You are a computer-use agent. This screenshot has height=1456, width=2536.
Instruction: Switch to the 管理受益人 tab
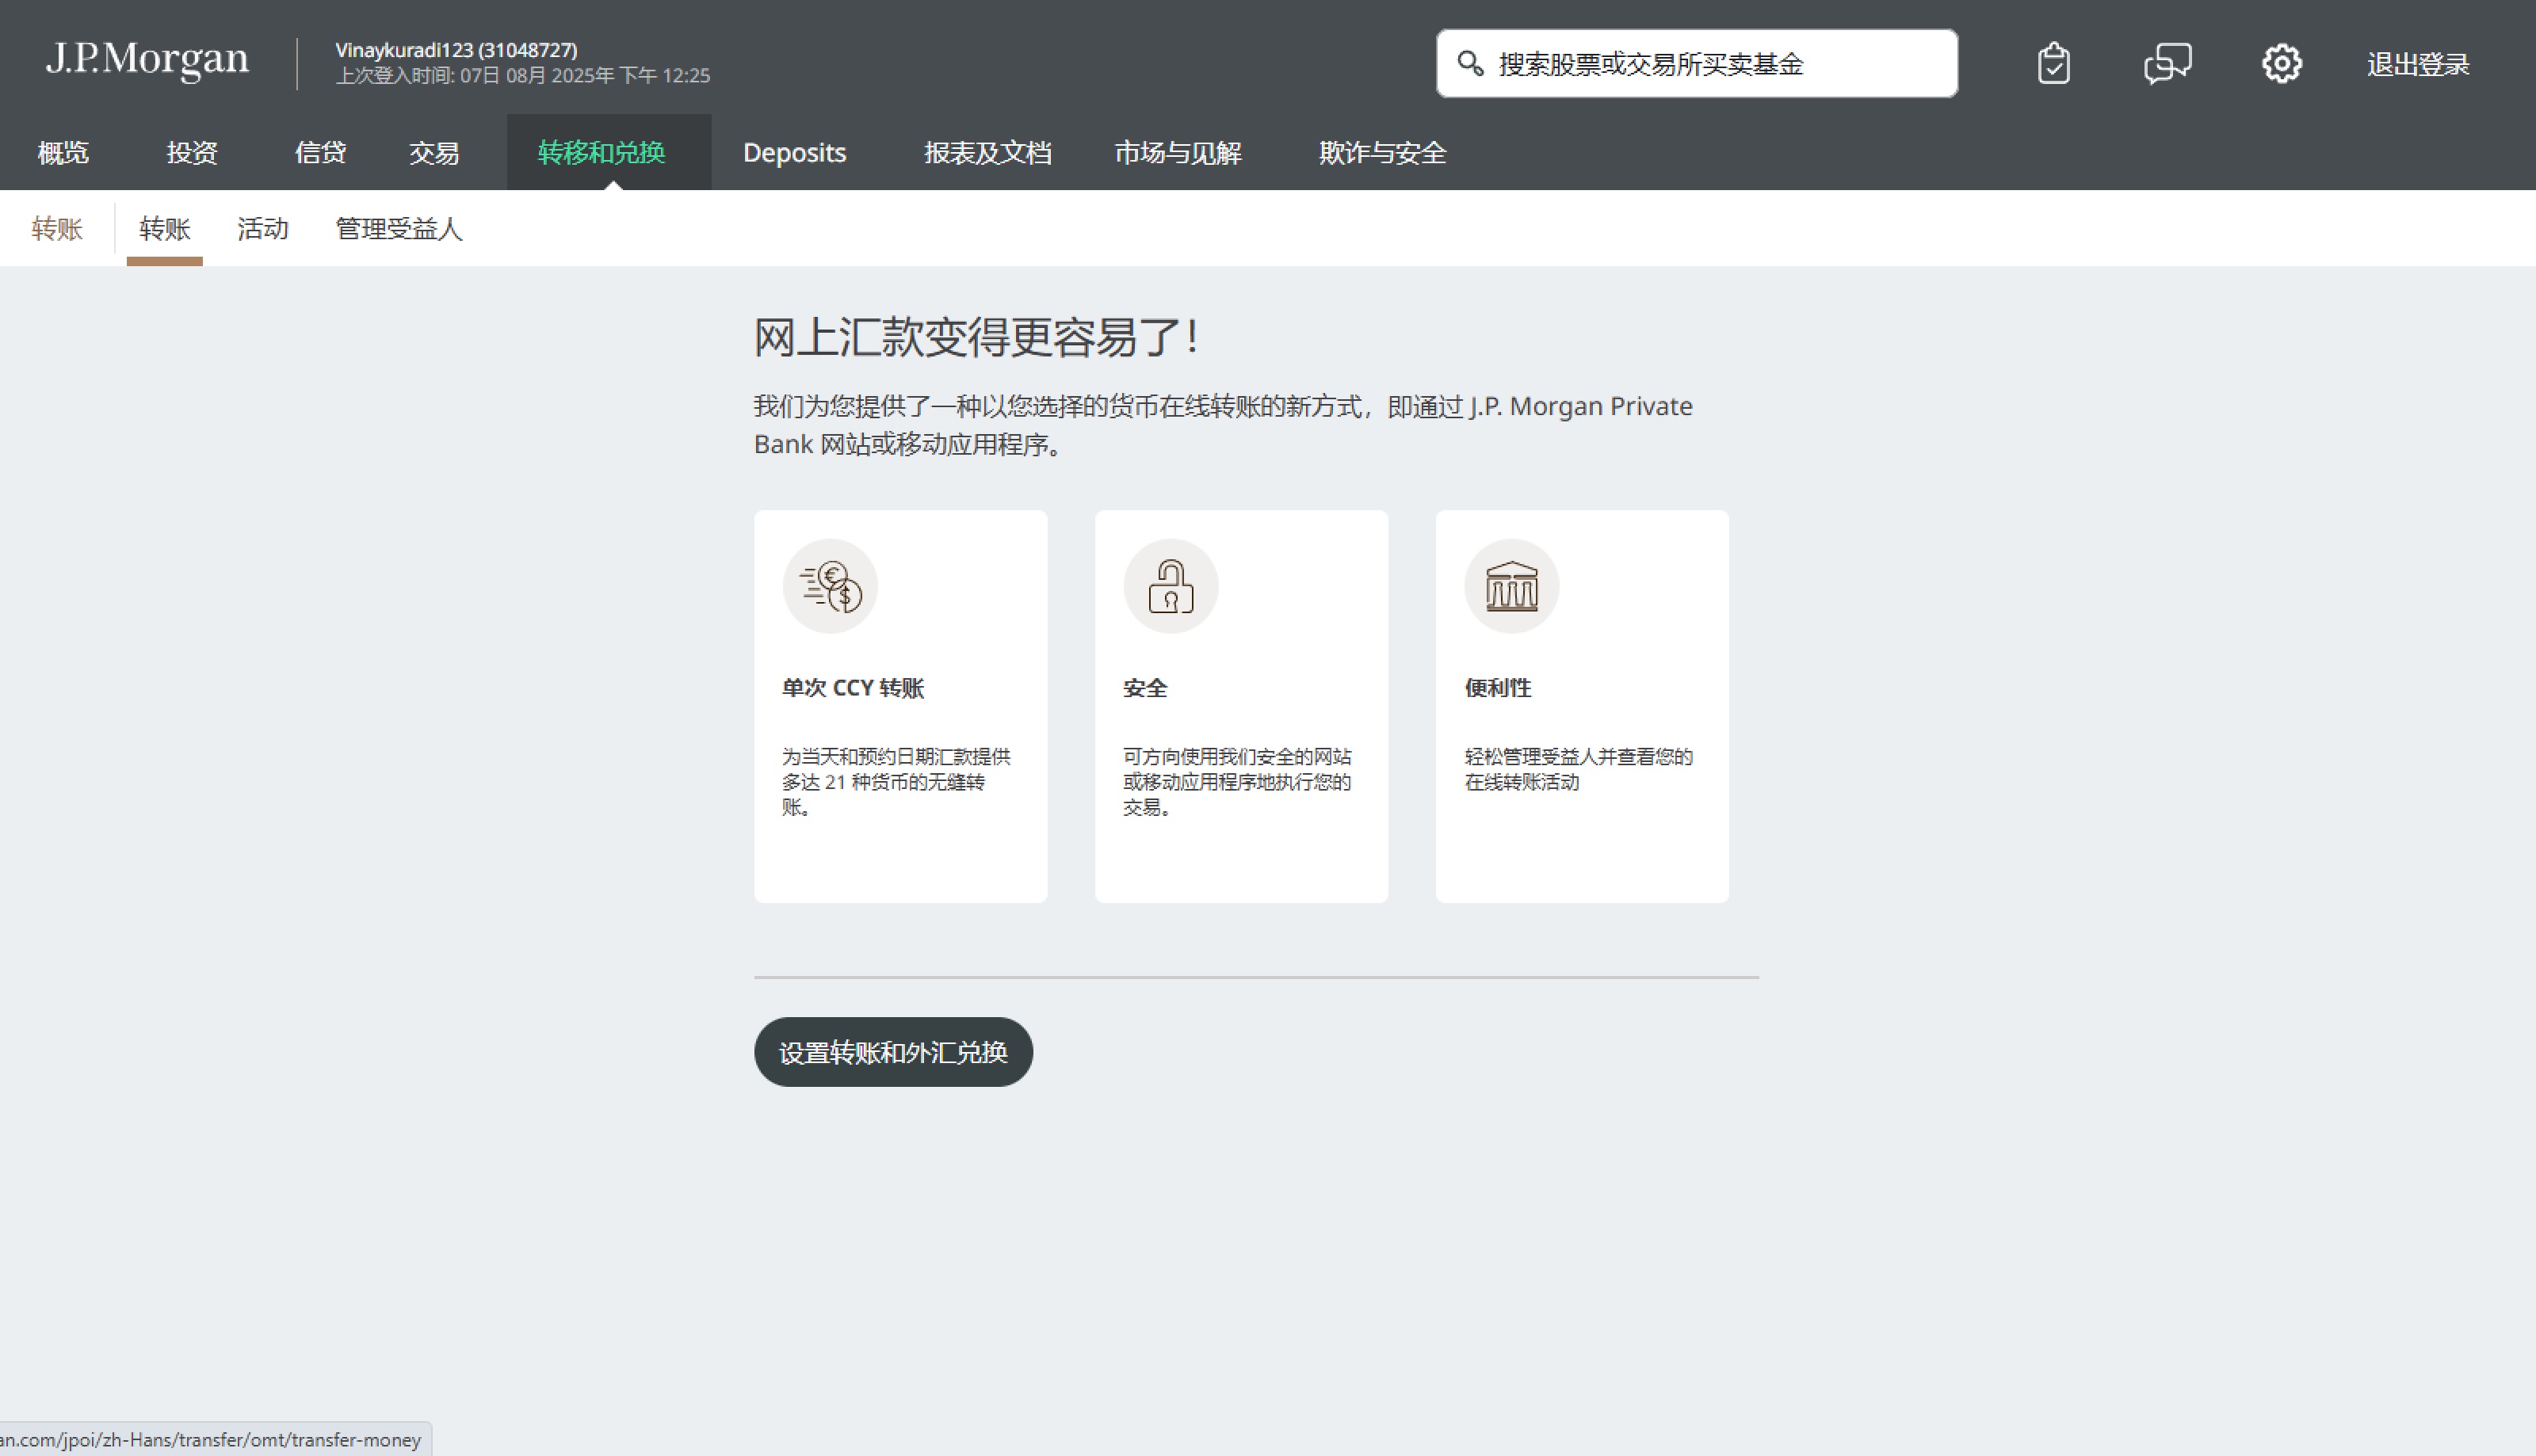click(399, 229)
